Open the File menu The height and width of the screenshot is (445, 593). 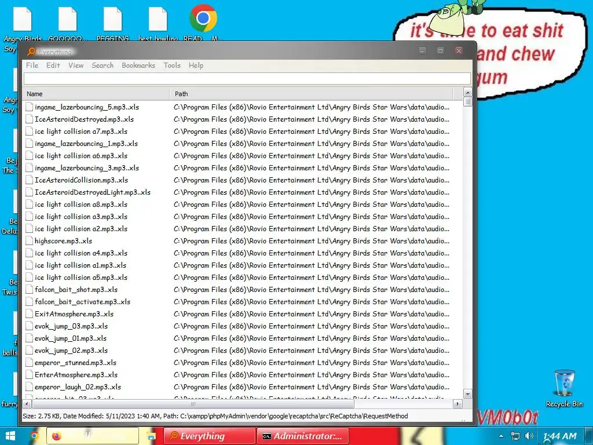(32, 65)
